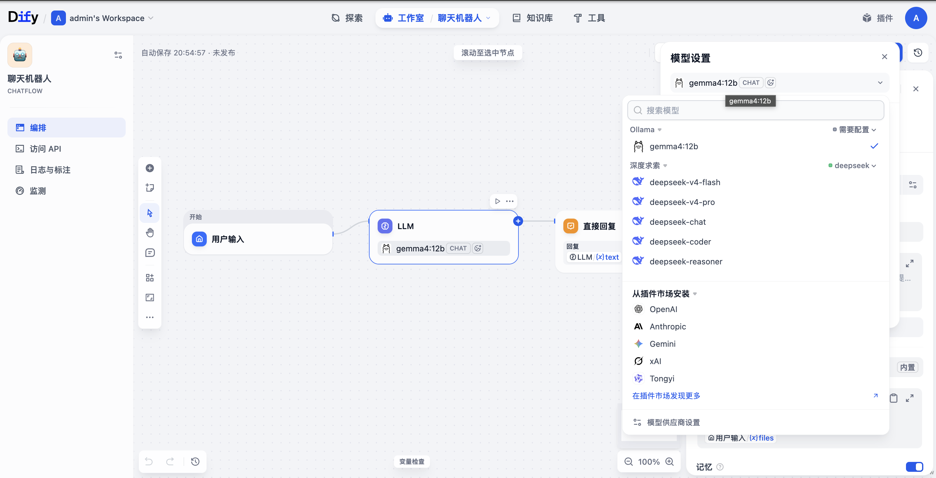This screenshot has height=478, width=936.
Task: Switch to the 知识库 tab
Action: click(x=533, y=18)
